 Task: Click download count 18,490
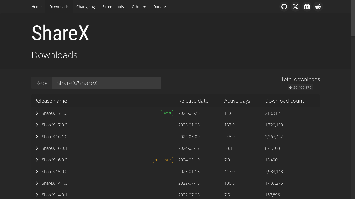point(271,160)
